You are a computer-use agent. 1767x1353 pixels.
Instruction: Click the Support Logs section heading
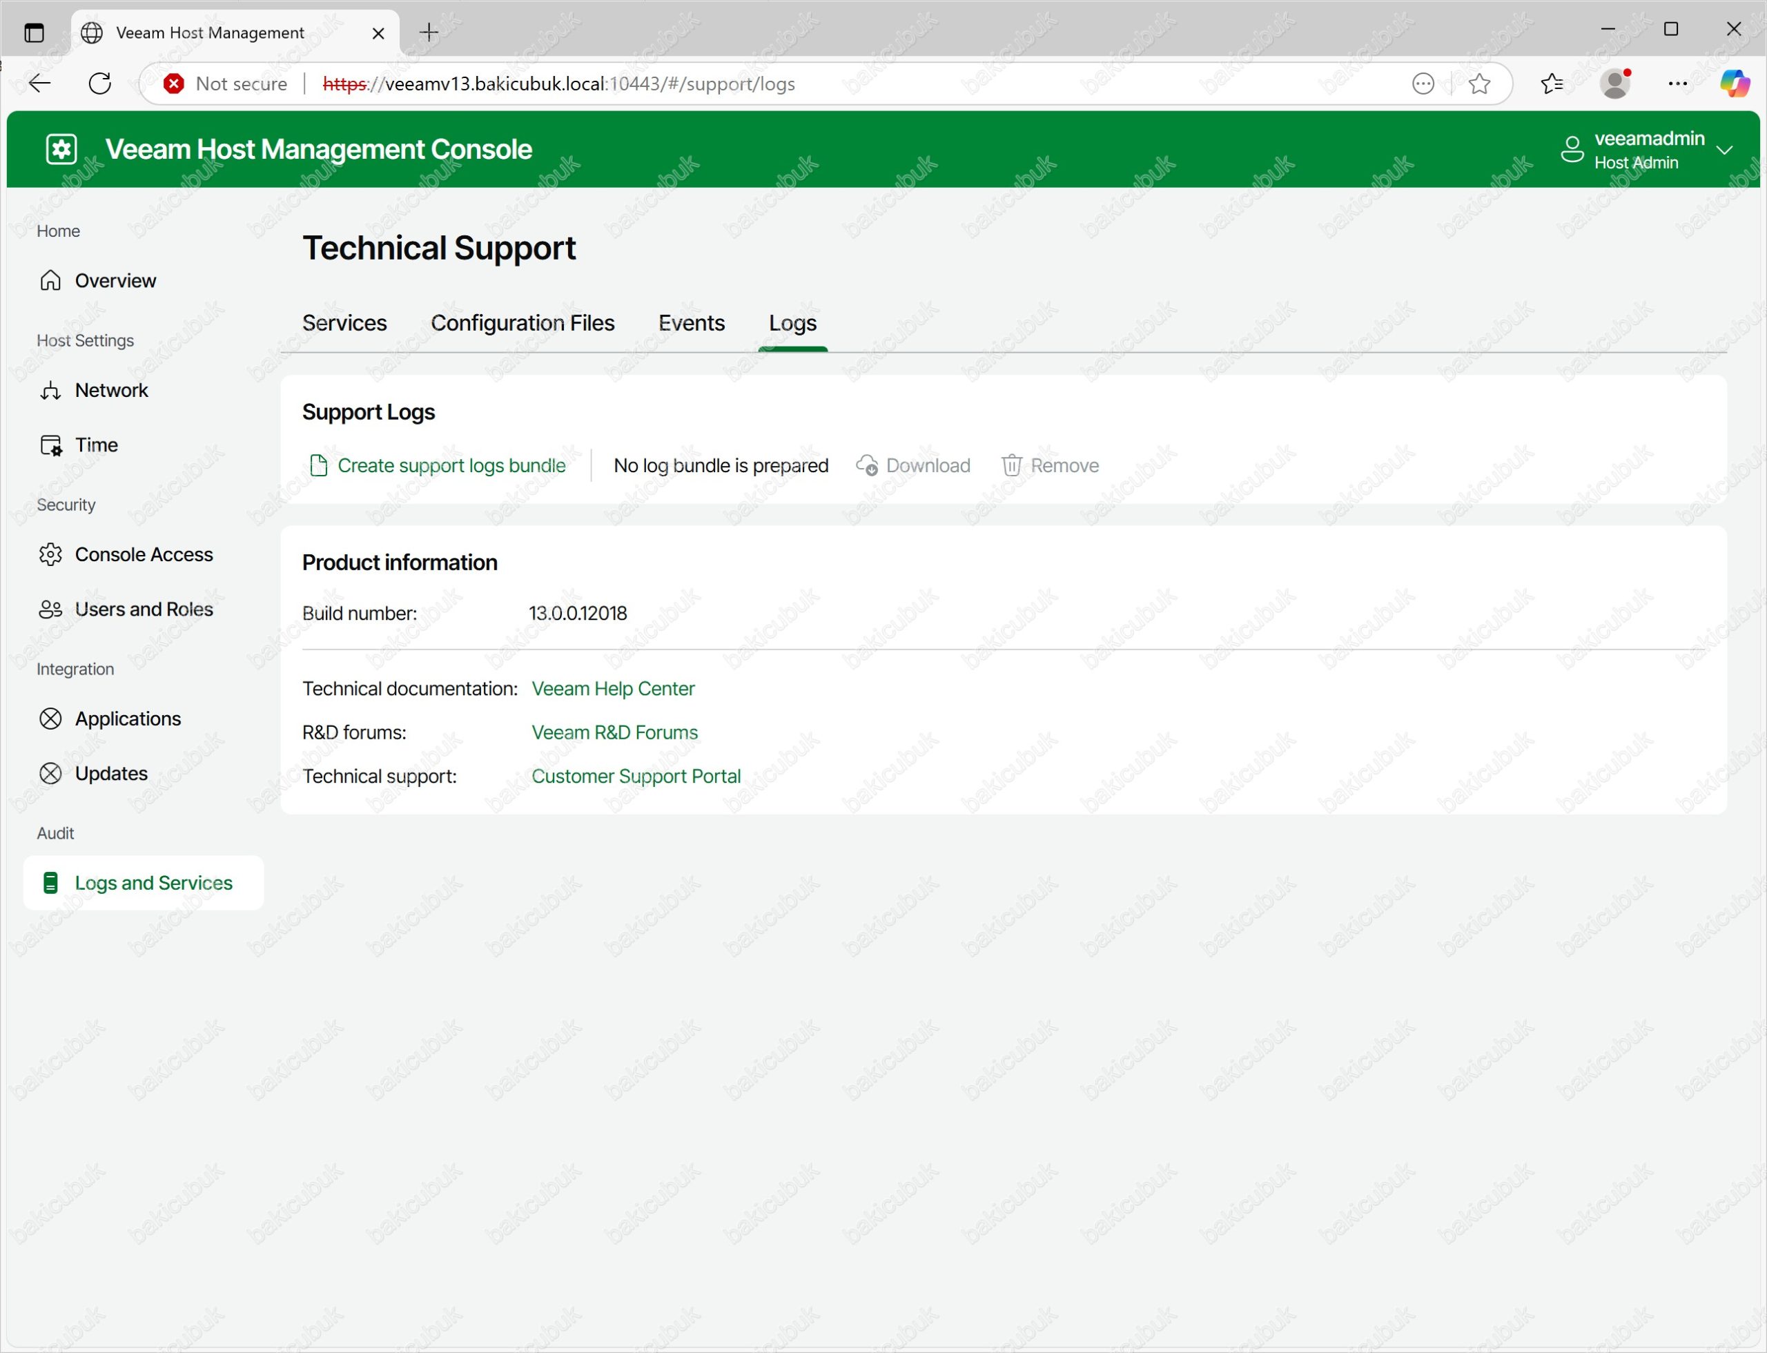point(368,412)
